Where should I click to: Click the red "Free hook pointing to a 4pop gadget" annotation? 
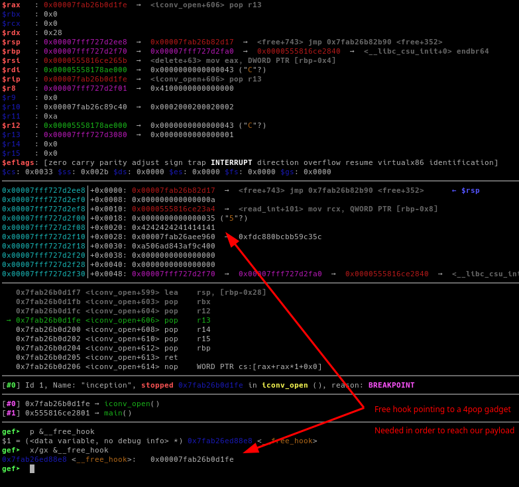[442, 409]
